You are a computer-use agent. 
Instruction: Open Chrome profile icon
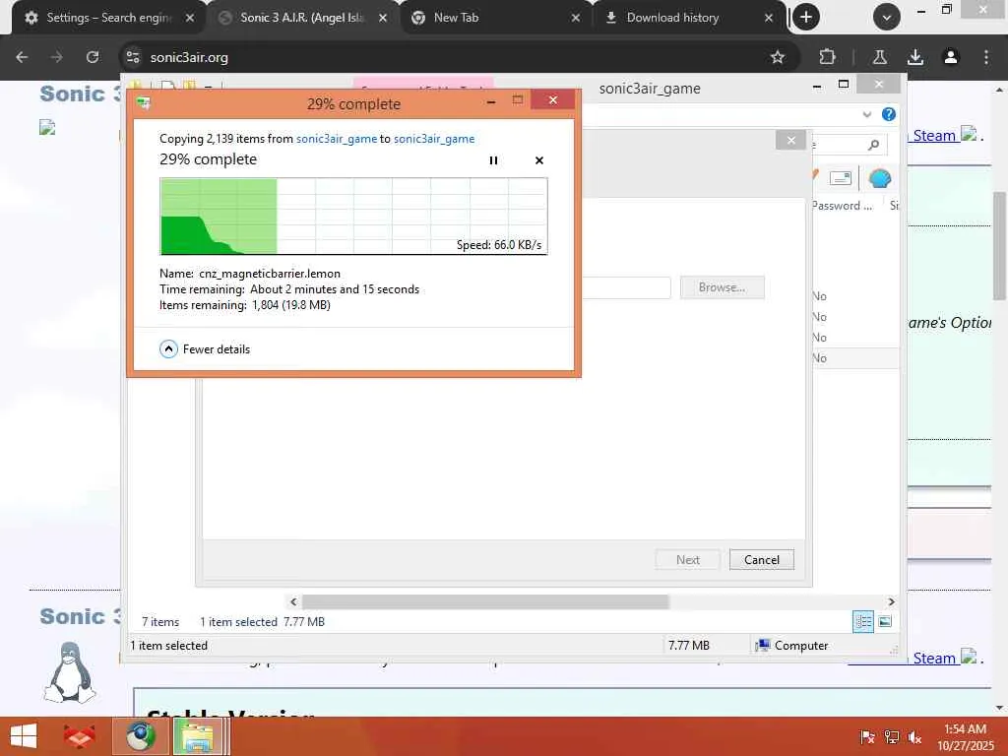point(950,57)
